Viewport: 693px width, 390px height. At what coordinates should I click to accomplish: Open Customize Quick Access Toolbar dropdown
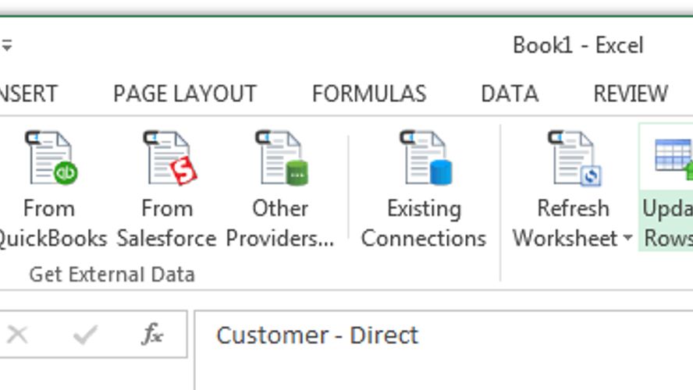(6, 47)
